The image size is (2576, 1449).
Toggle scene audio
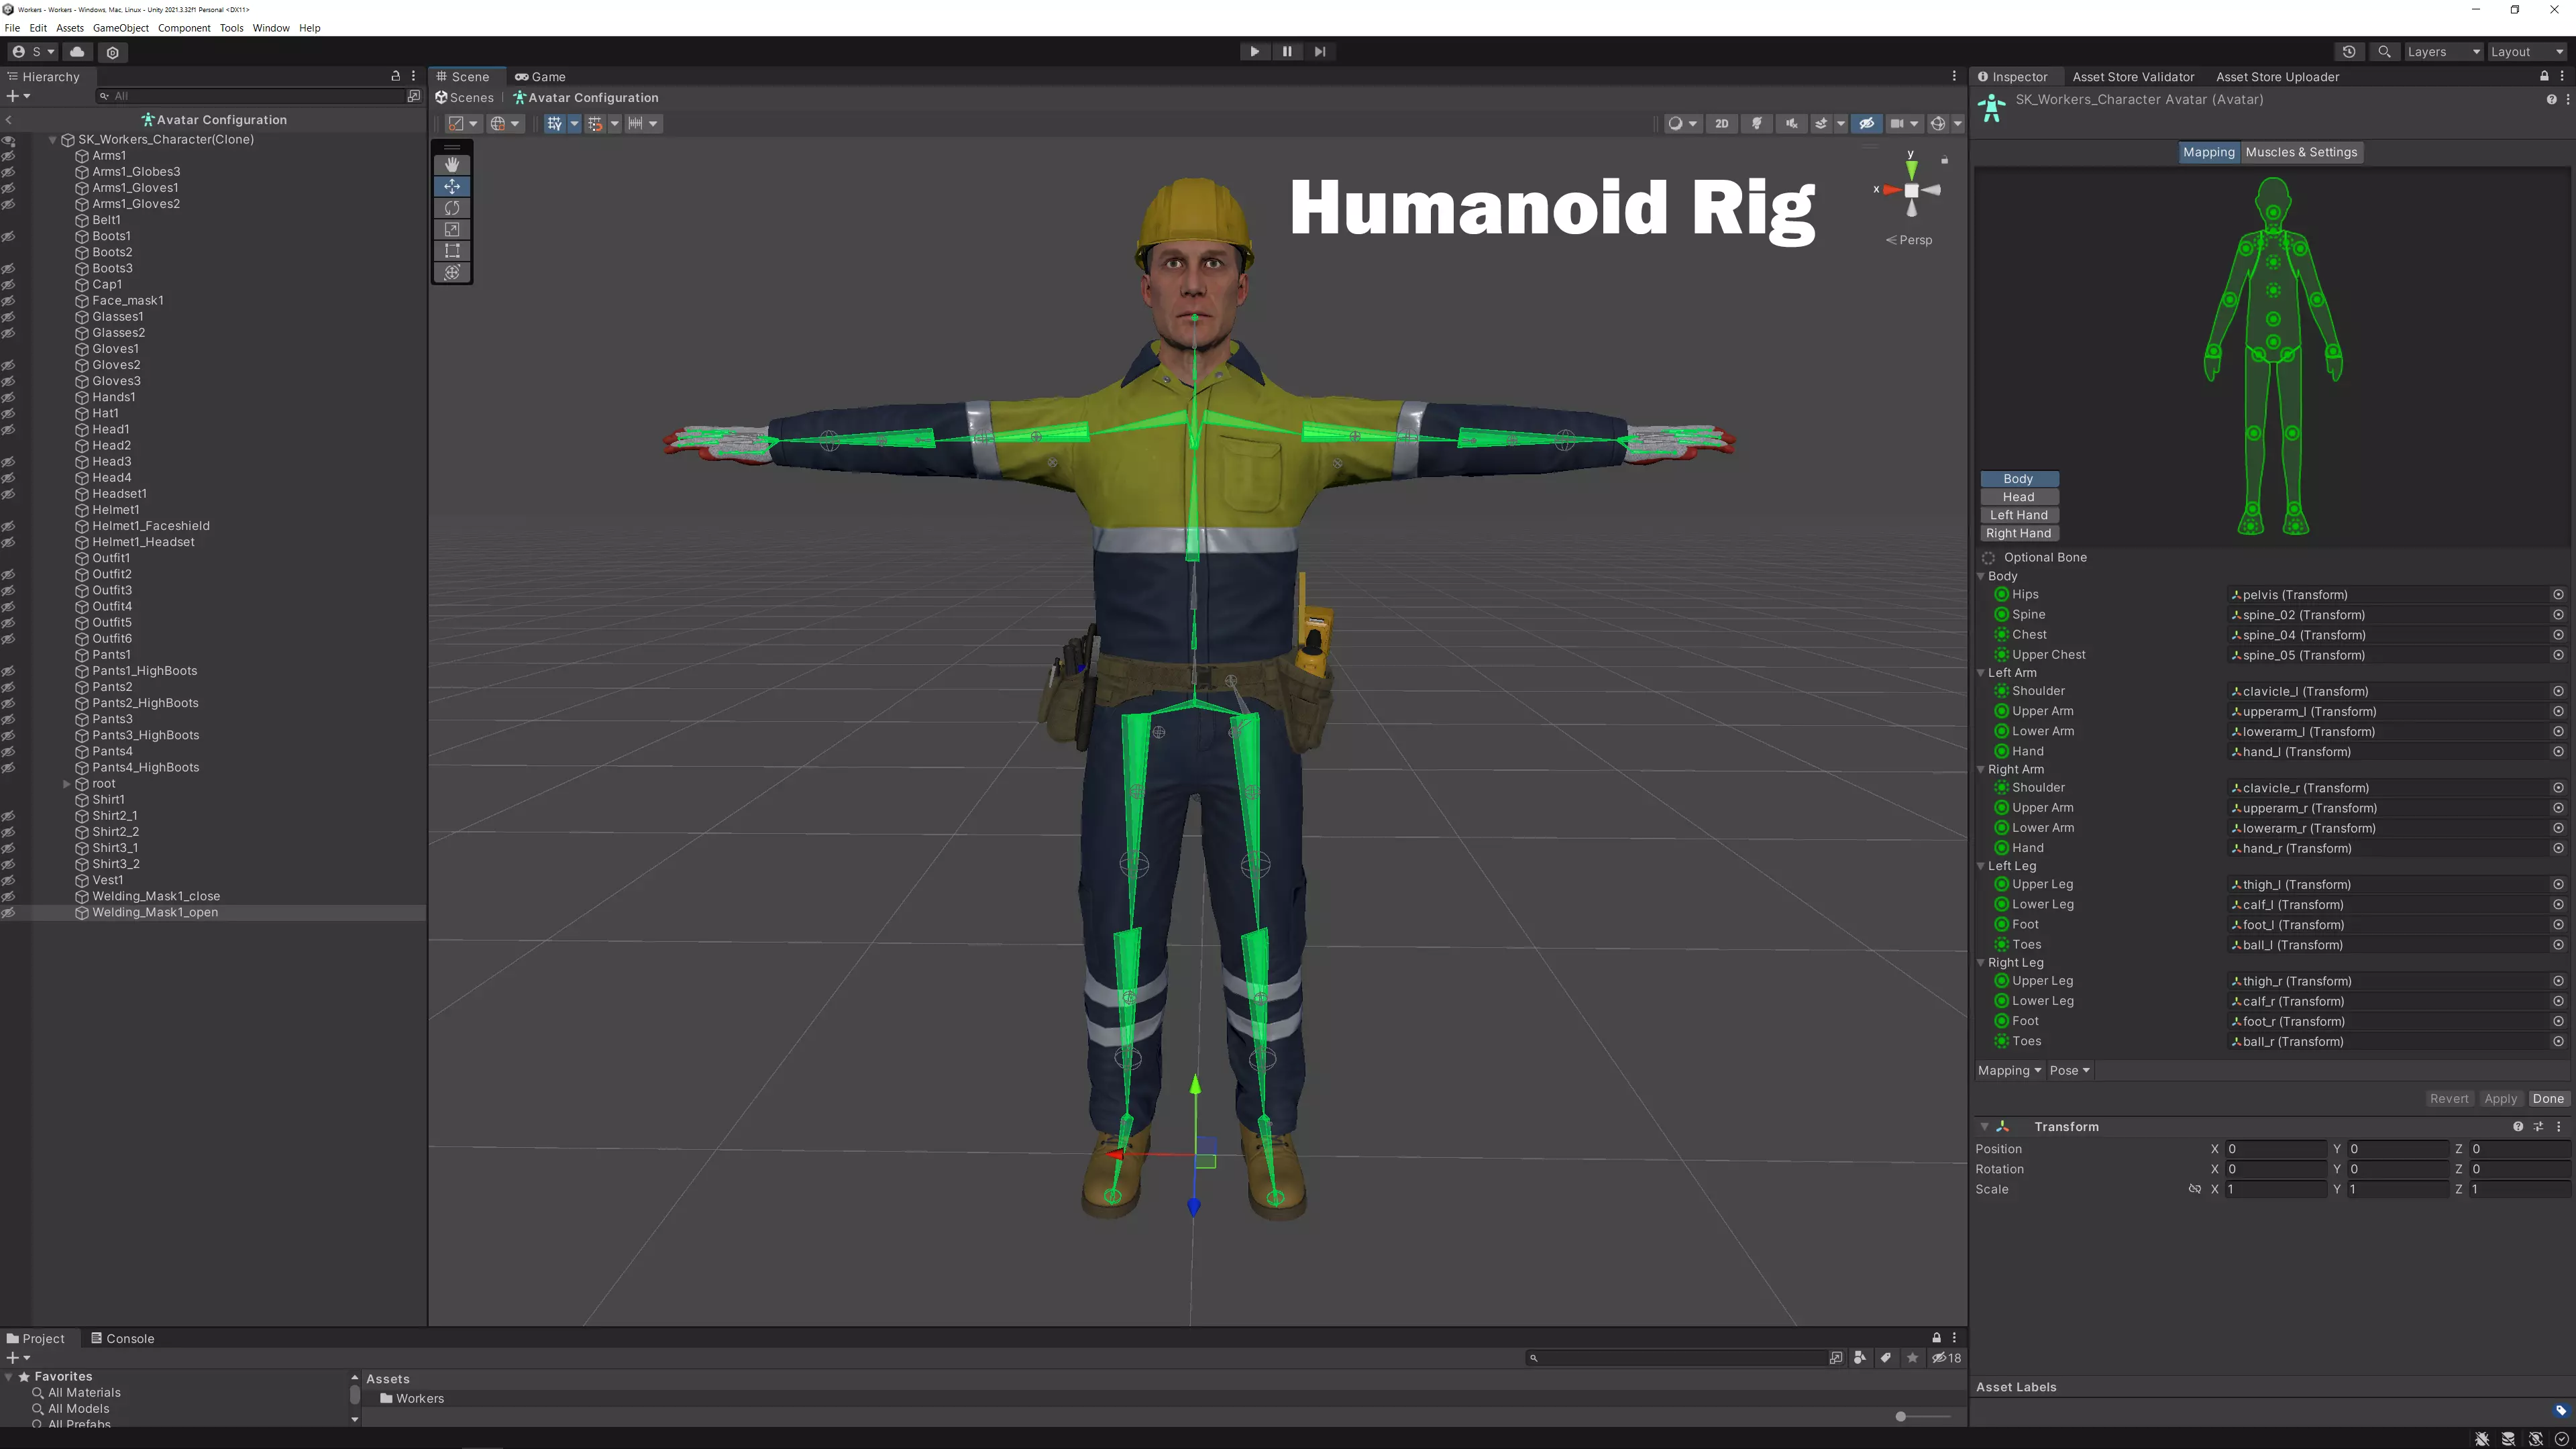pos(1791,124)
